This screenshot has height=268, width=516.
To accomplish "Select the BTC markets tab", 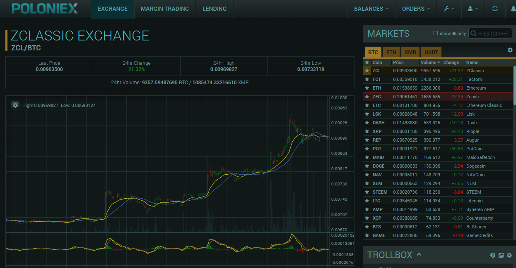I will [x=373, y=52].
